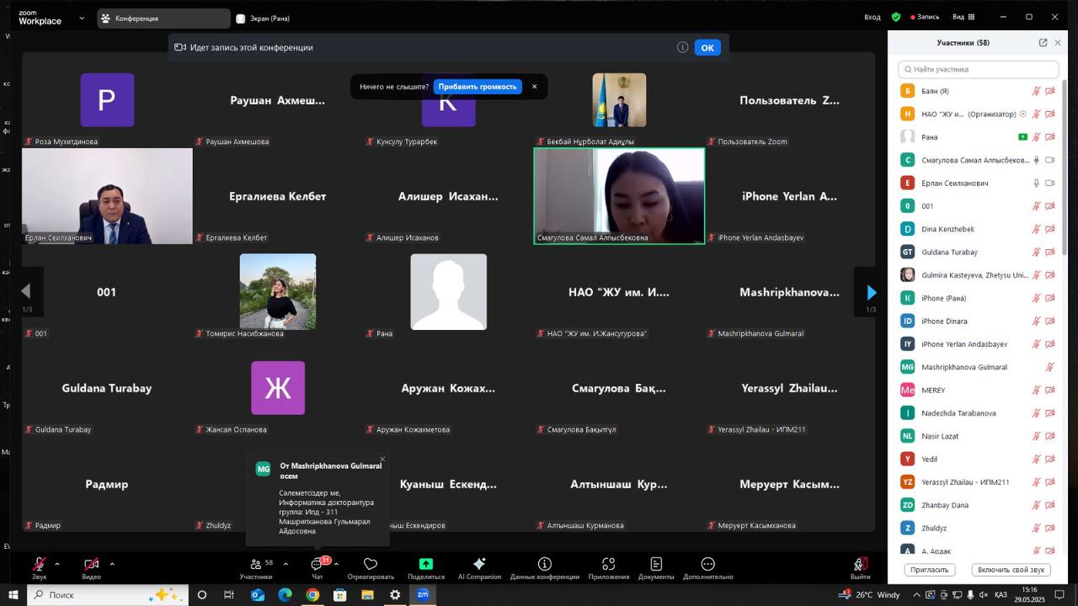1078x606 pixels.
Task: Open the Reactions menu (Отреагировать)
Action: coord(370,568)
